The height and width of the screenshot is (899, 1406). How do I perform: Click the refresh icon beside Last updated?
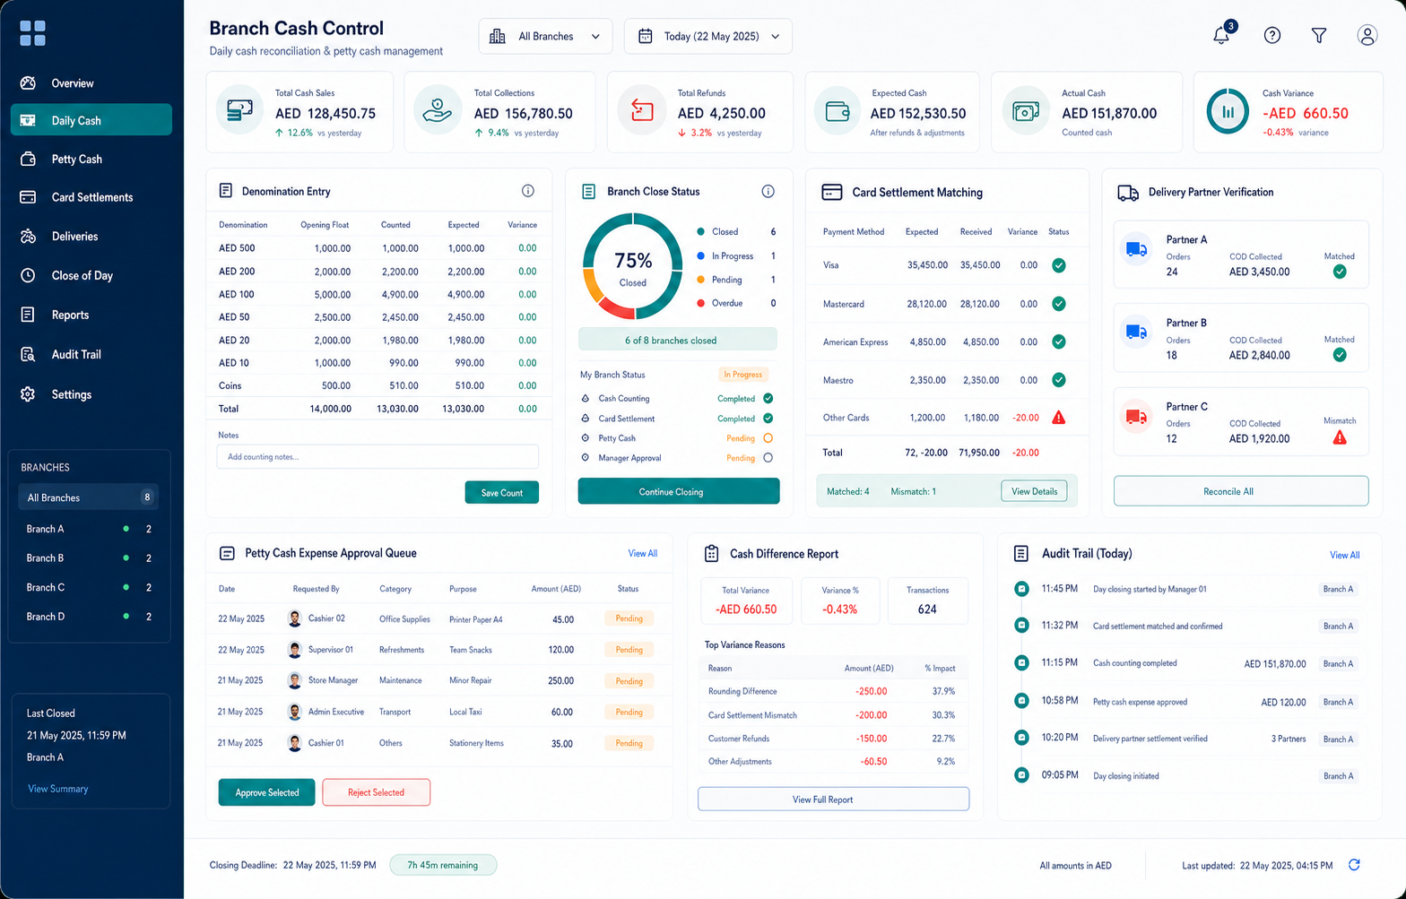coord(1354,865)
